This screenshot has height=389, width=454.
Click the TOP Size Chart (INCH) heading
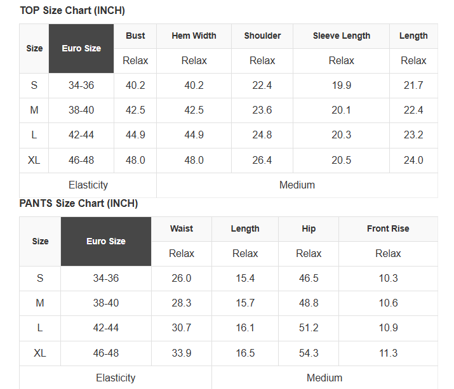(72, 11)
